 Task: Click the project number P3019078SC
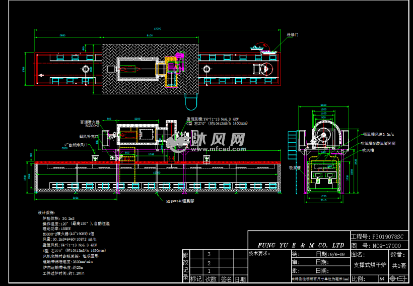tap(387, 236)
